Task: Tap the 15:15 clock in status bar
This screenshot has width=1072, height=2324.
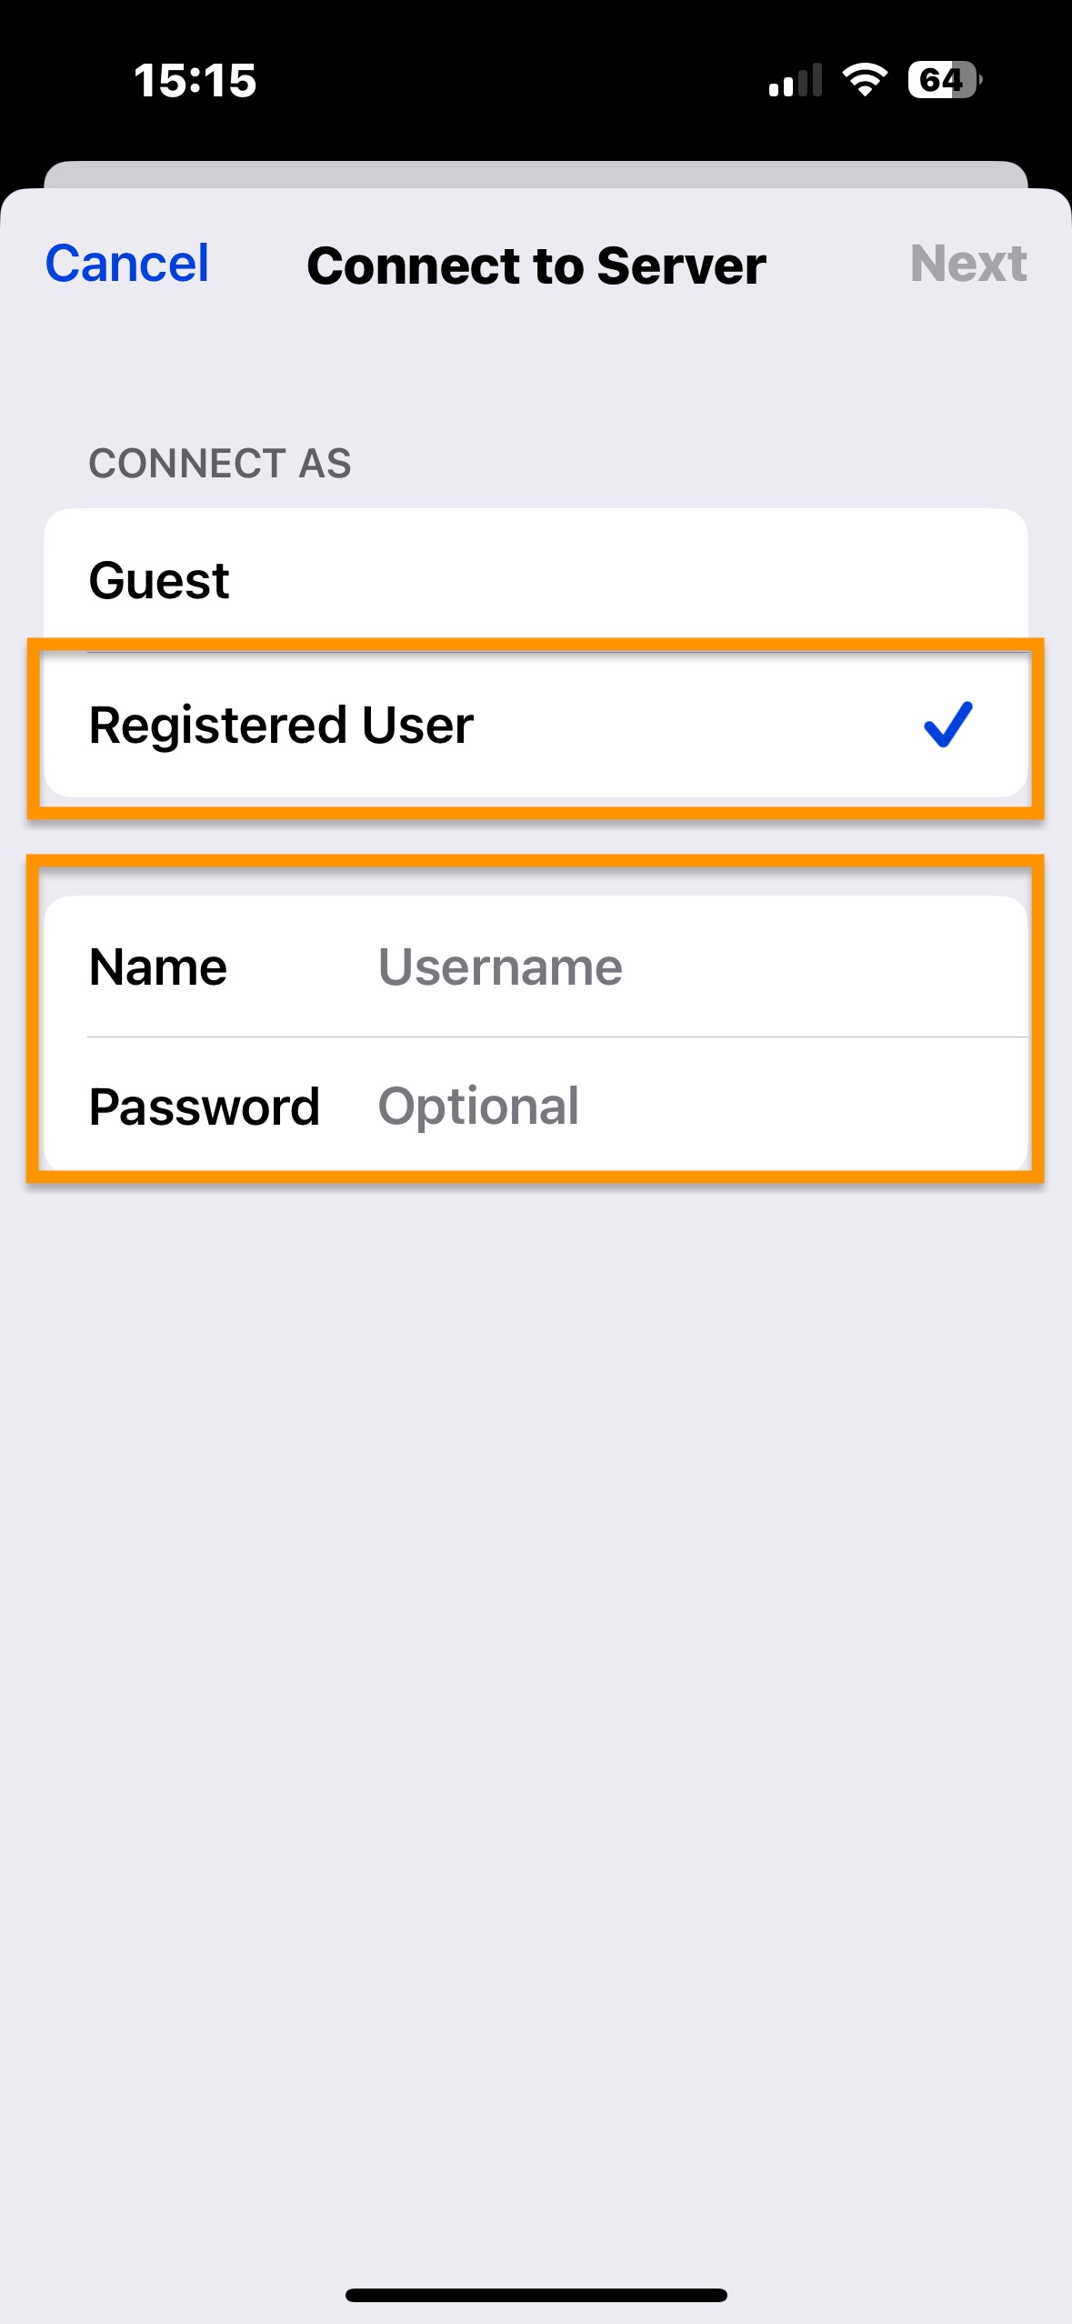Action: (x=195, y=81)
